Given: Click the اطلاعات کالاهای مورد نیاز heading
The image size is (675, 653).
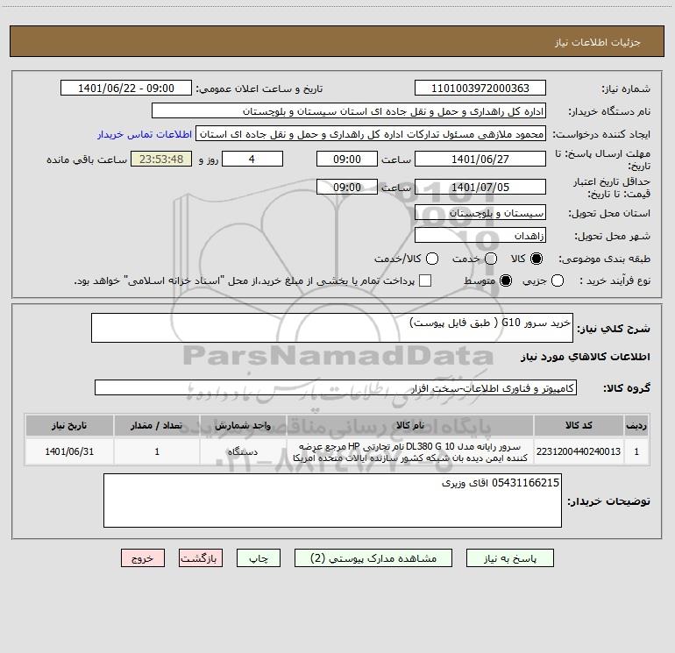Looking at the screenshot, I should [586, 357].
